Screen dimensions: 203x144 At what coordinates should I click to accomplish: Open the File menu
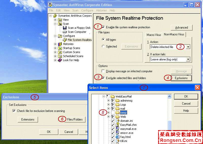point(51,10)
